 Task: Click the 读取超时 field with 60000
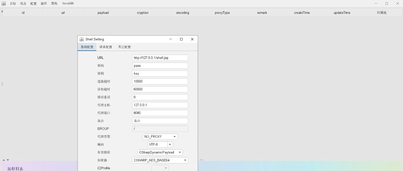[160, 89]
